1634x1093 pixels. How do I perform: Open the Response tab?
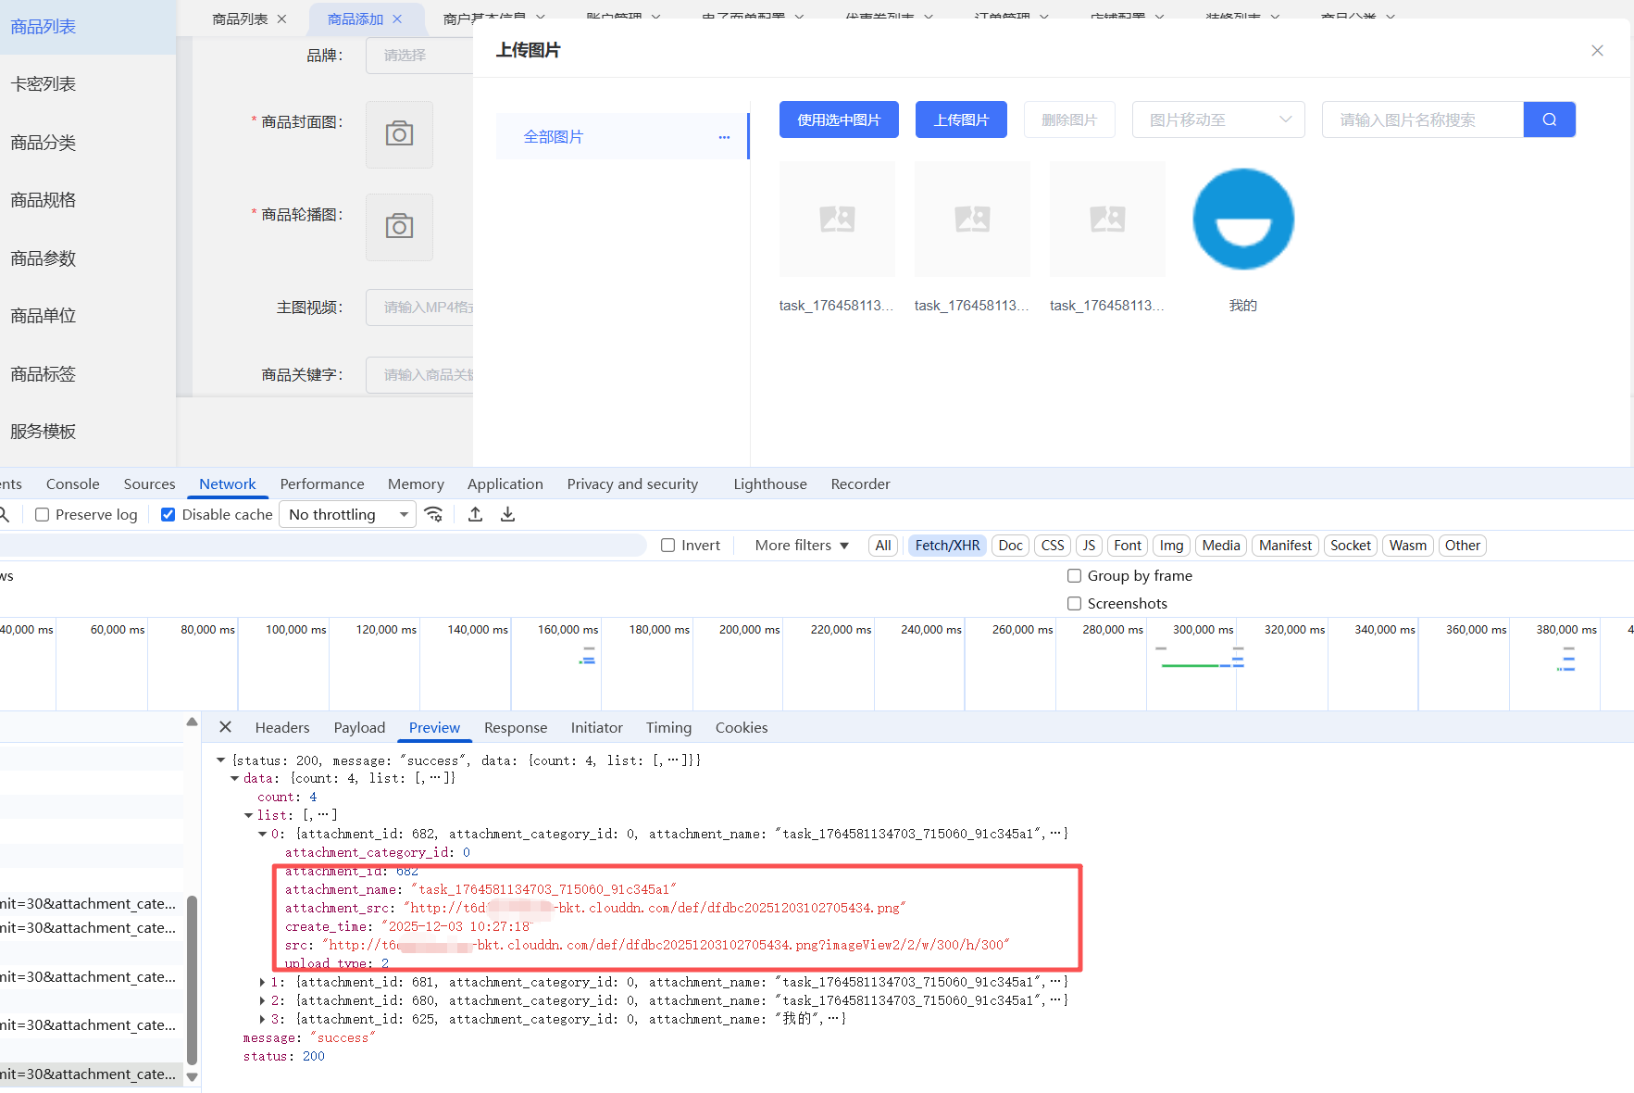pyautogui.click(x=515, y=727)
